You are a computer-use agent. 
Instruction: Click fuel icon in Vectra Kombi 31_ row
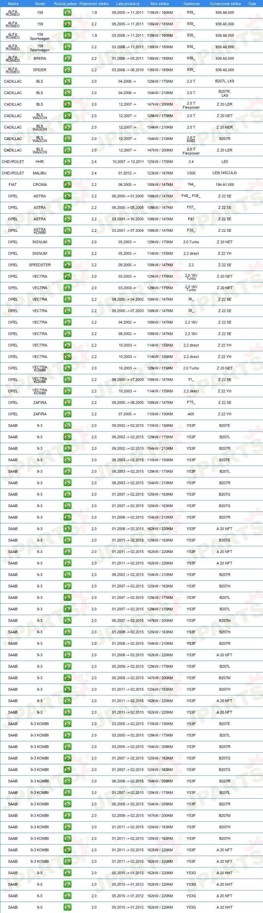[67, 380]
